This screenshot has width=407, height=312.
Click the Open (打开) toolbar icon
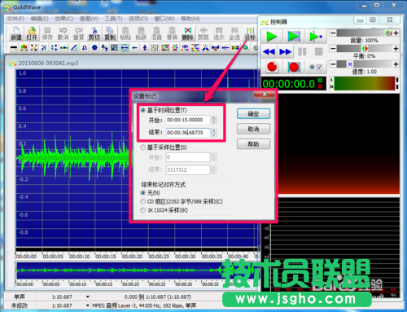[x=32, y=33]
